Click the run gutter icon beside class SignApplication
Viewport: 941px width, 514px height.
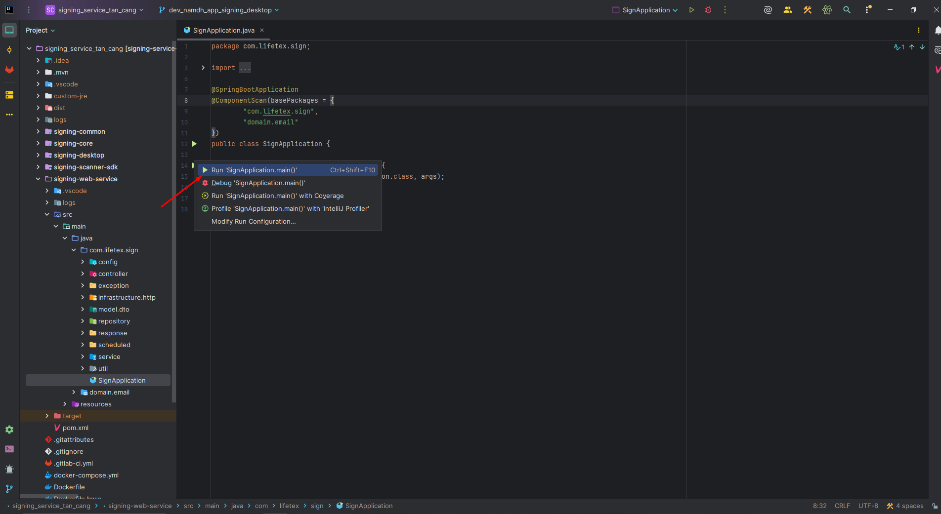point(194,144)
